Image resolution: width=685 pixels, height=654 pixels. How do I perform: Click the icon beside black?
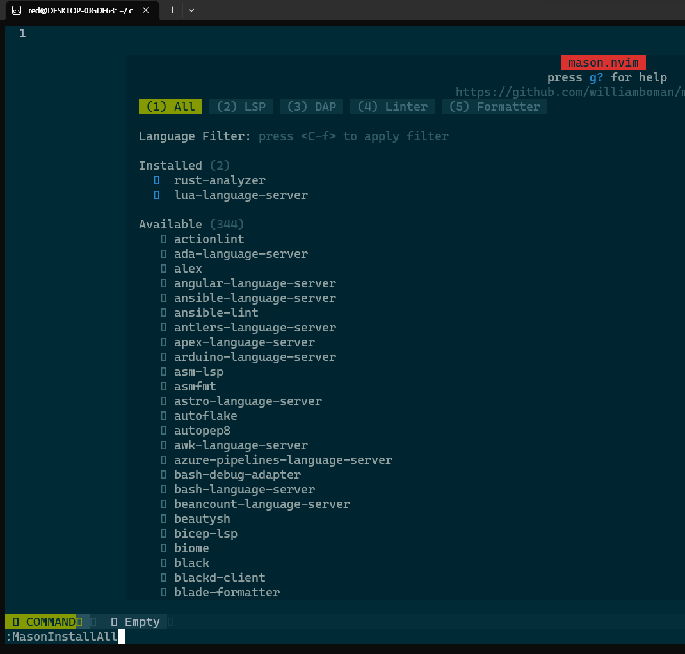[x=163, y=563]
